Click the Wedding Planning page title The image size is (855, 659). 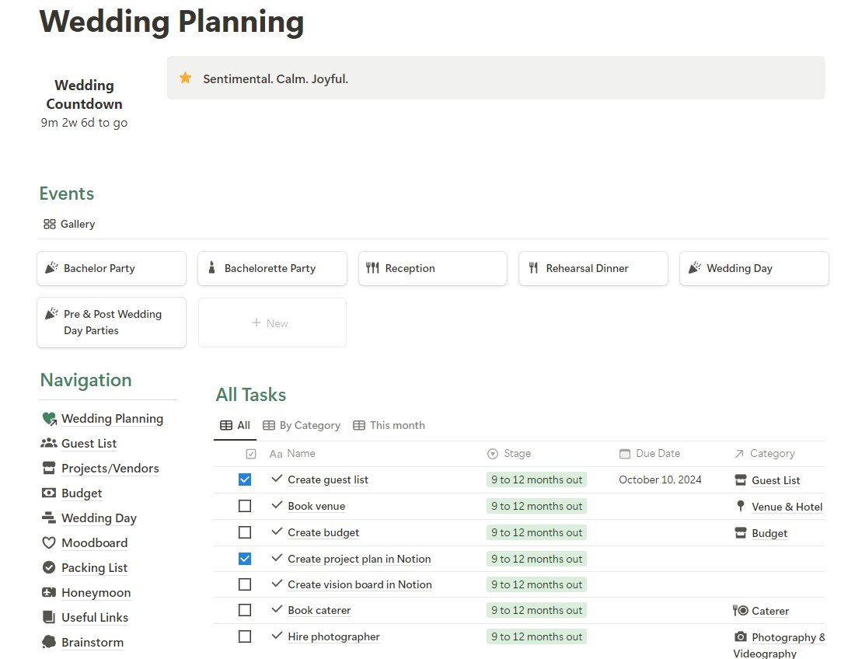[x=171, y=22]
